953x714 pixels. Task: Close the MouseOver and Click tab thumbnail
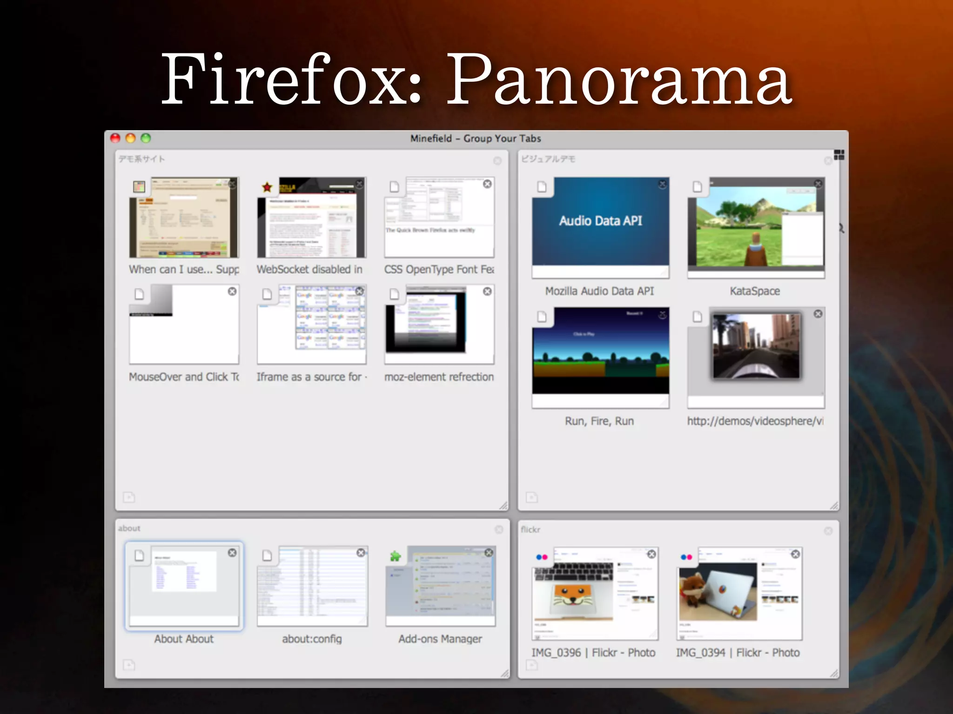click(x=232, y=291)
